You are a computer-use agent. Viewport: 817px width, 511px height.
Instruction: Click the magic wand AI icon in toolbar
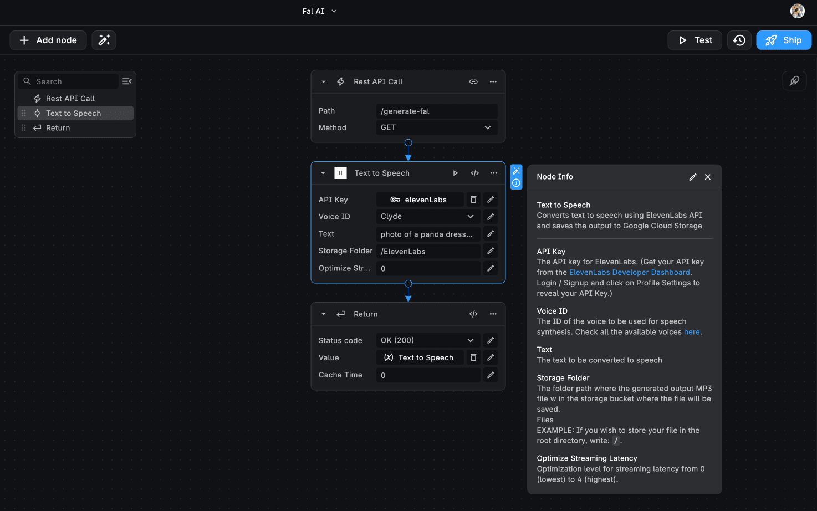coord(104,40)
